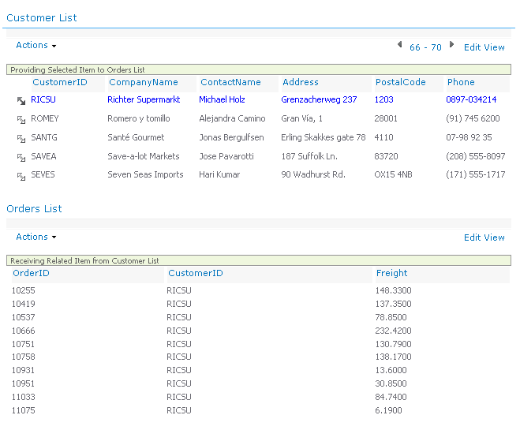
Task: Click Richter Supermarkt company name
Action: [144, 99]
